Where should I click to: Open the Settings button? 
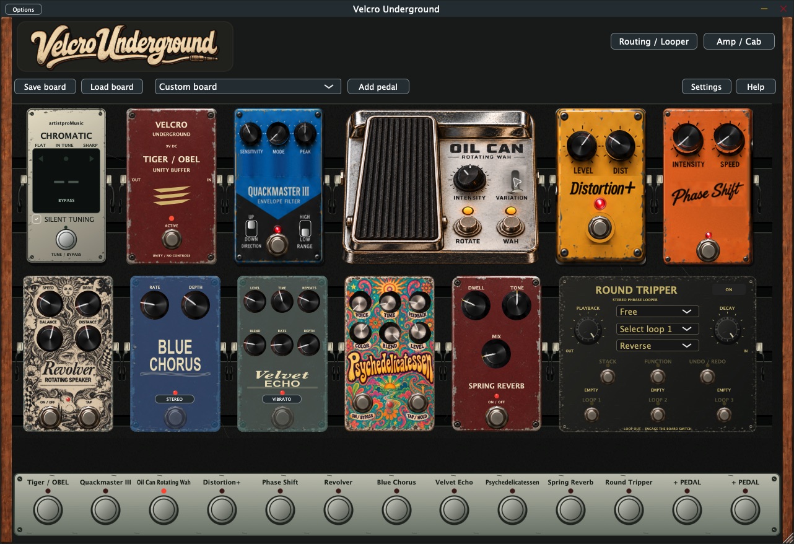(707, 87)
